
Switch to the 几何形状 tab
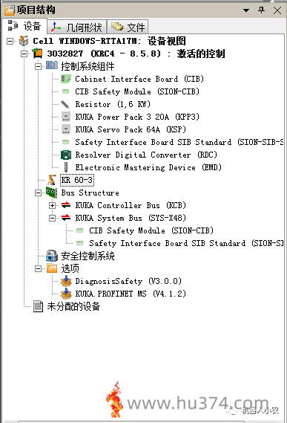click(76, 27)
